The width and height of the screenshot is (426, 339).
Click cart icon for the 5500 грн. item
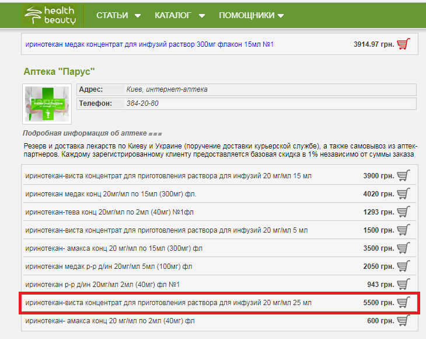pyautogui.click(x=403, y=303)
